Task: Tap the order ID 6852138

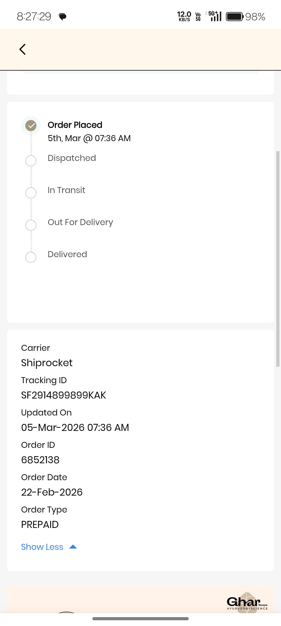Action: point(40,460)
